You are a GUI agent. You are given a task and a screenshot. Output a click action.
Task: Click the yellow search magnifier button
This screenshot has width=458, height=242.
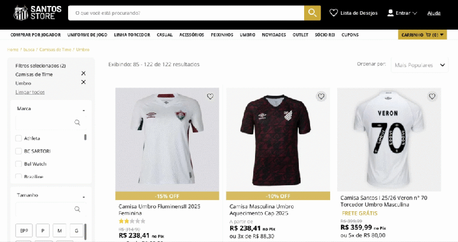pyautogui.click(x=312, y=13)
